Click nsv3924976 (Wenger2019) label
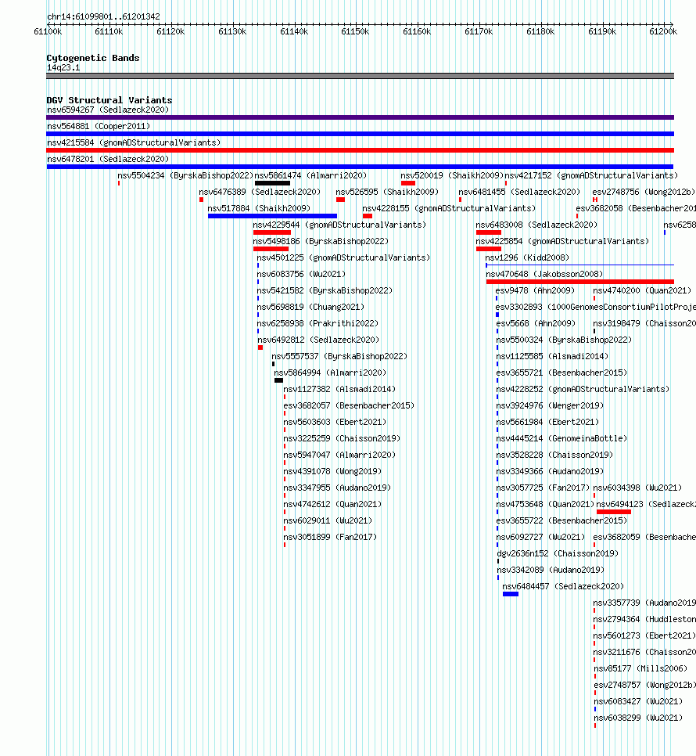The height and width of the screenshot is (756, 696). click(550, 405)
